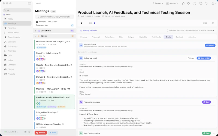This screenshot has width=218, height=136.
Task: Switch to the Transcript tab
Action: tap(96, 37)
